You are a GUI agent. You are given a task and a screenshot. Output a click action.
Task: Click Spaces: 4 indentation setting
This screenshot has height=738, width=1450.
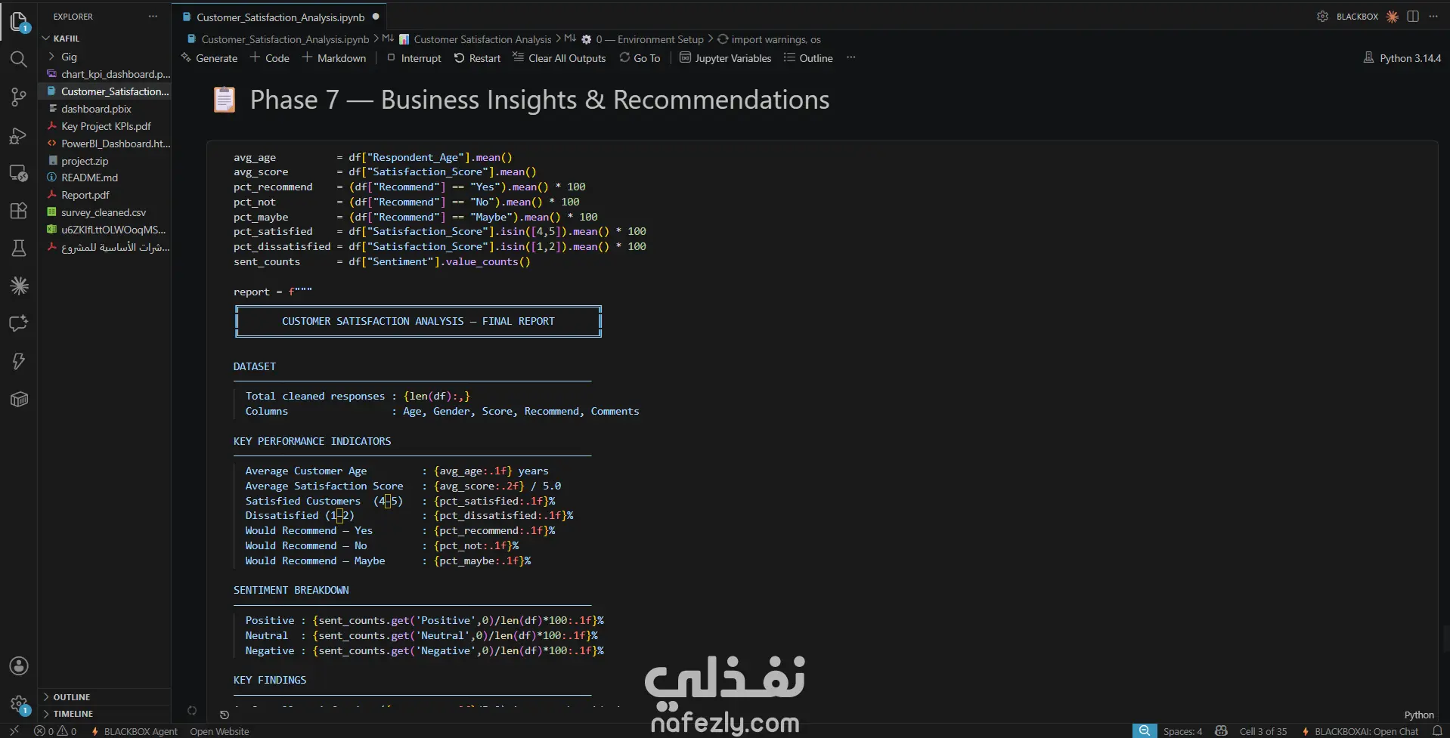[x=1182, y=731]
